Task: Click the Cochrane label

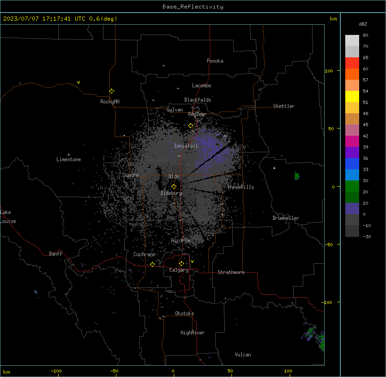Action: [x=144, y=254]
